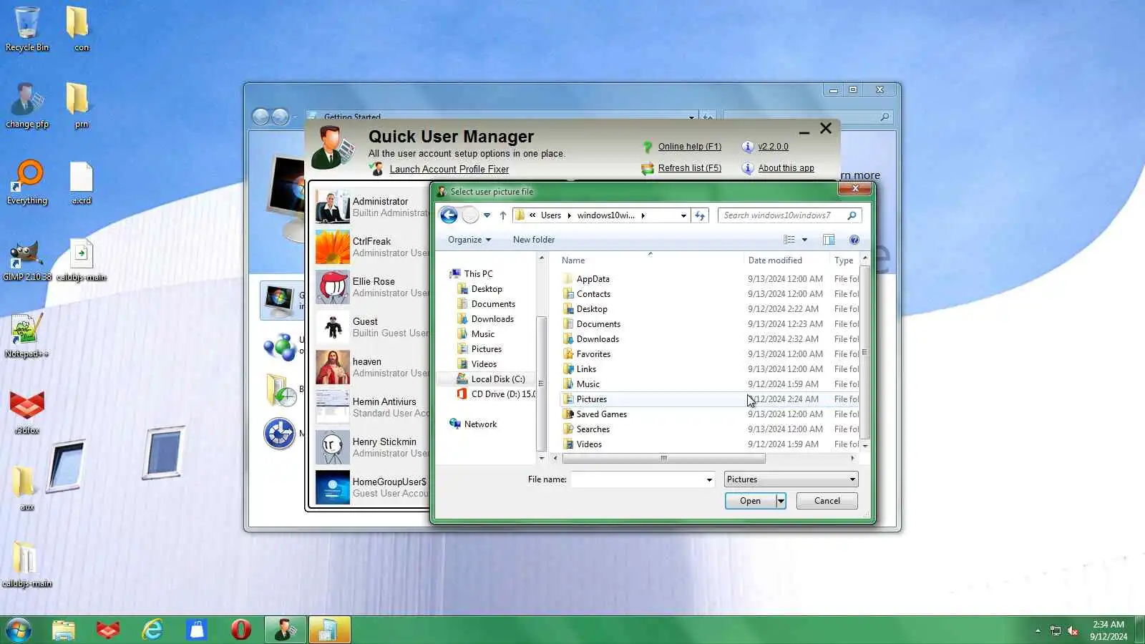Open the recent locations dropdown beside the forward button
This screenshot has height=644, width=1145.
[x=487, y=215]
